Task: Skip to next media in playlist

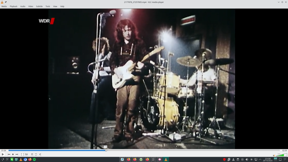Action: [x=17, y=155]
